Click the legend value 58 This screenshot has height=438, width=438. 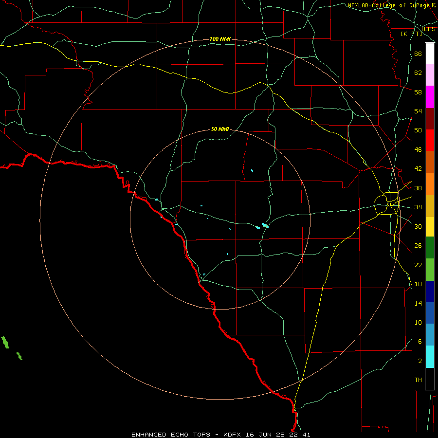point(418,92)
